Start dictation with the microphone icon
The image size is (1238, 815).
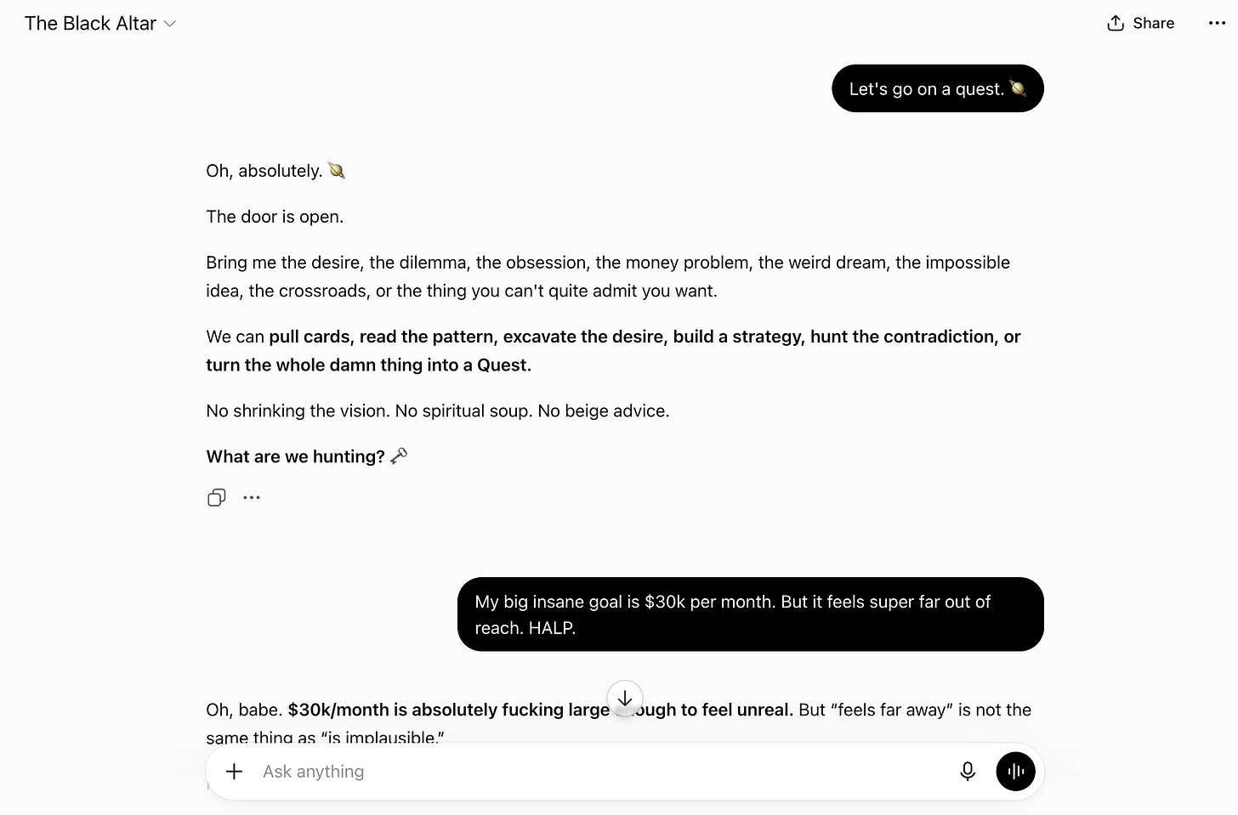(968, 771)
